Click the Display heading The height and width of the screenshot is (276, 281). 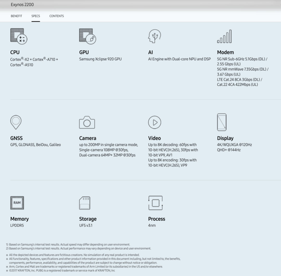(x=225, y=138)
